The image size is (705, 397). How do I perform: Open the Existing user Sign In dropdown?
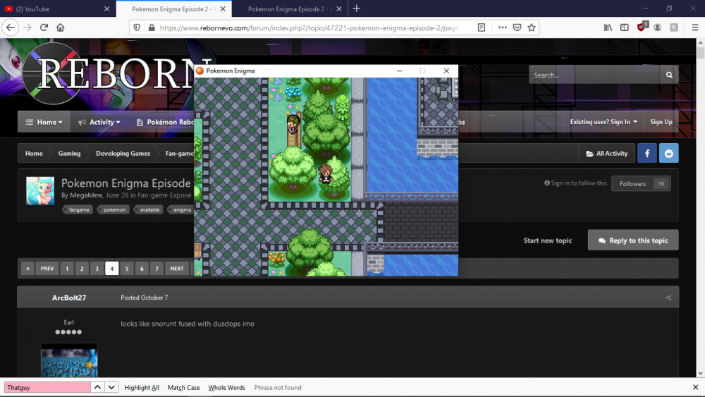pyautogui.click(x=603, y=122)
